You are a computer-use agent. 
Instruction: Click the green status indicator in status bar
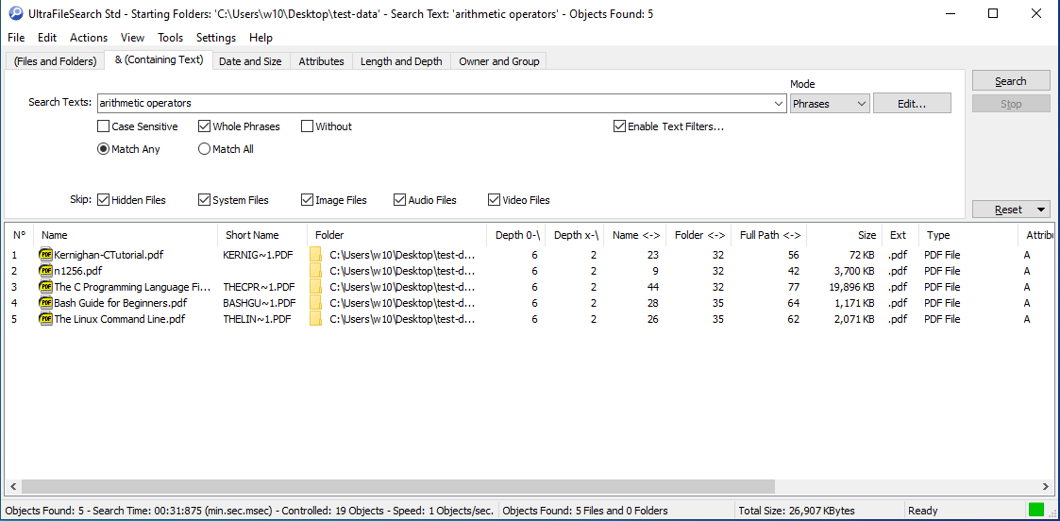[x=1035, y=511]
